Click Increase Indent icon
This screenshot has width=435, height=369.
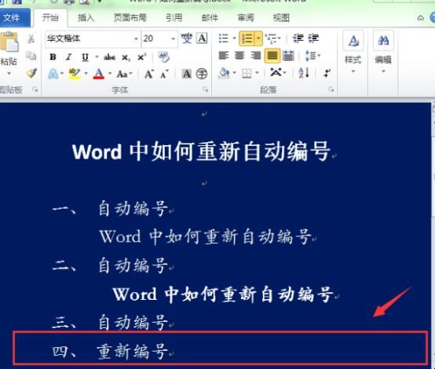313,38
